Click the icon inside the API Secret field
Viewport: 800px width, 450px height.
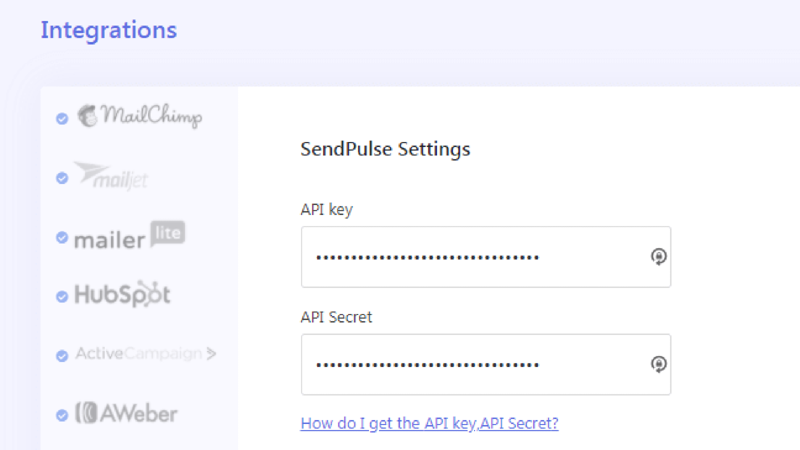click(x=658, y=364)
